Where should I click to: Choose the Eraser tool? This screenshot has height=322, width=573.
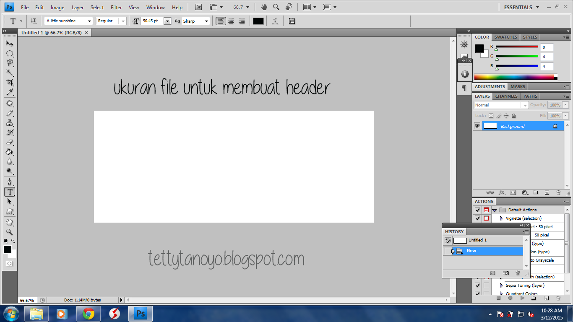click(x=9, y=142)
